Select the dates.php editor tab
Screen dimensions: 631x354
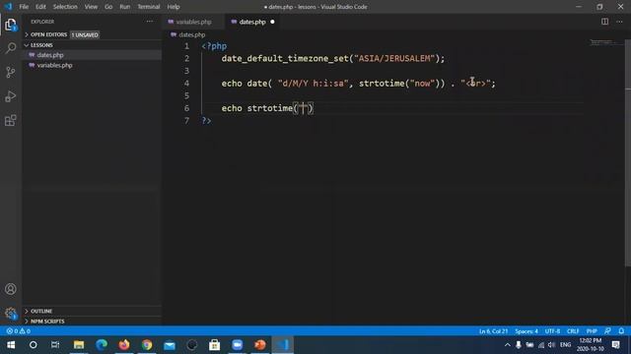tap(252, 22)
